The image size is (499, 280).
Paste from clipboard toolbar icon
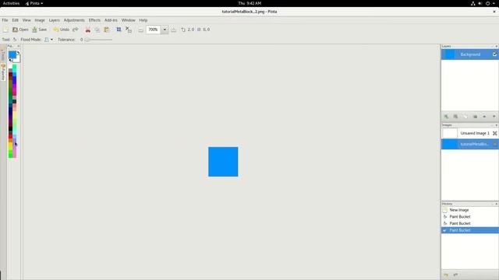107,30
